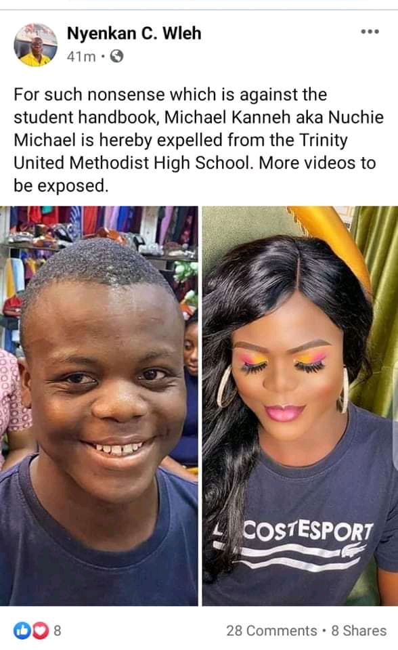The image size is (398, 650).
Task: Select the 'More videos to be exposed' sentence
Action: tap(195, 174)
